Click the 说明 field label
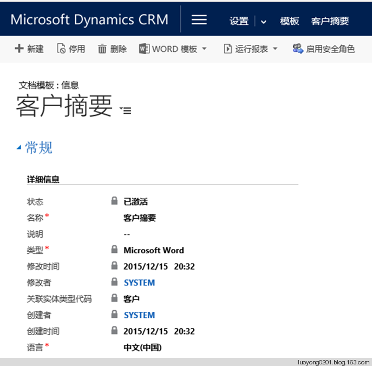372x366 pixels. click(x=35, y=234)
